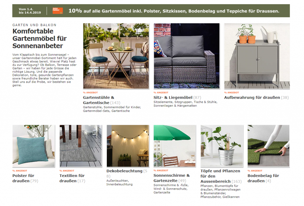
Task: Open Textilien für draußen category link
Action: click(x=72, y=178)
